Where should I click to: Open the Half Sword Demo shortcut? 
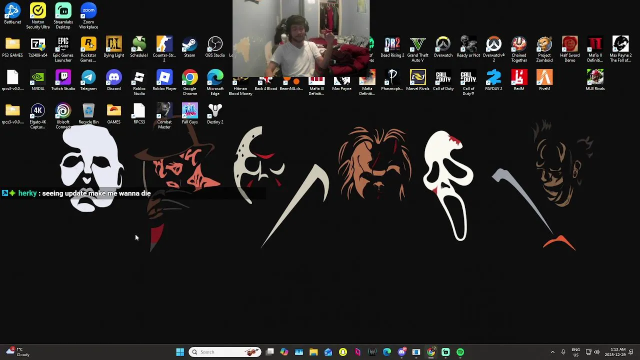point(569,49)
